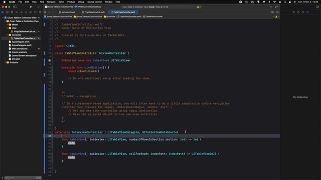Open the Debug navigator
This screenshot has height=180, width=321.
click(31, 12)
